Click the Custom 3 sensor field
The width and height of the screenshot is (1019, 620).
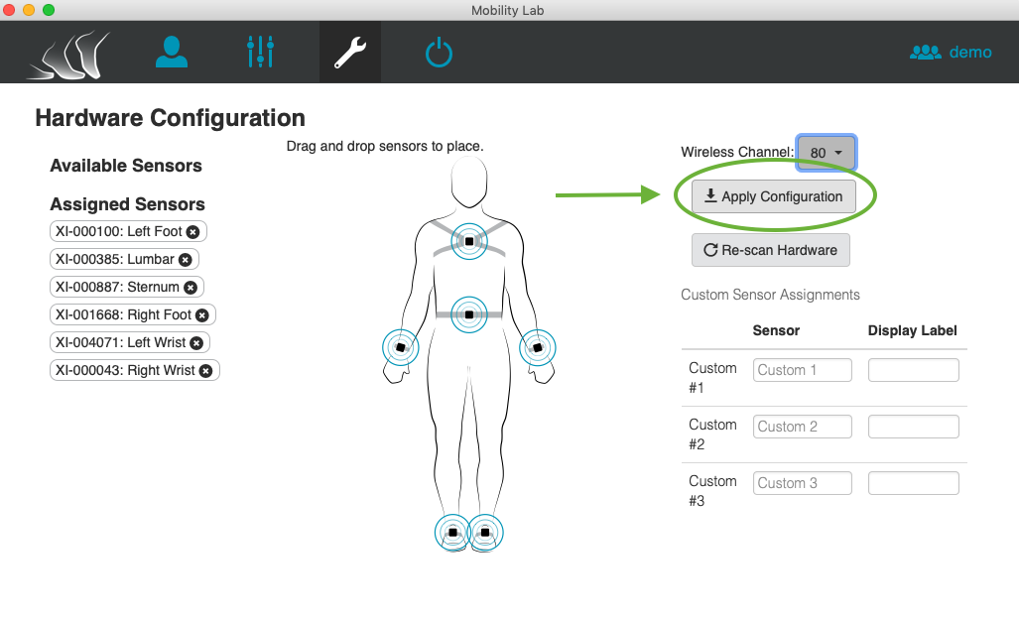pos(802,483)
